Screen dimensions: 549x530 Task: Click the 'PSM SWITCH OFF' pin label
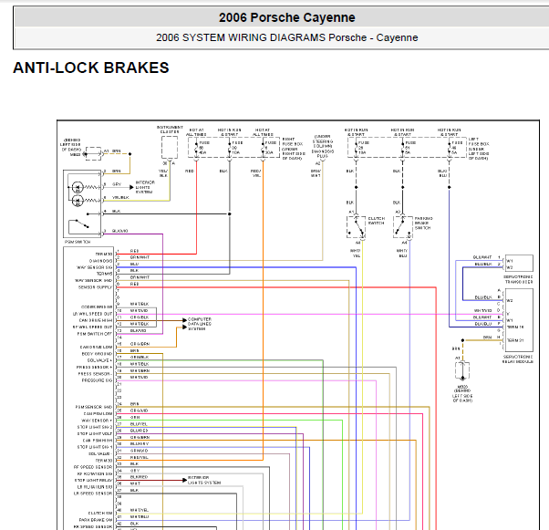95,334
